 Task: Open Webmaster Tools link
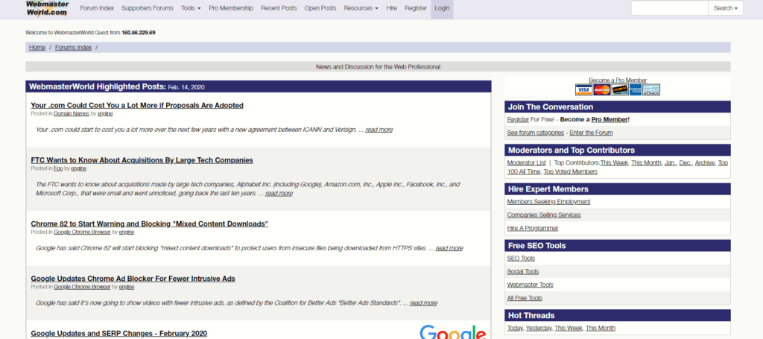tap(530, 285)
